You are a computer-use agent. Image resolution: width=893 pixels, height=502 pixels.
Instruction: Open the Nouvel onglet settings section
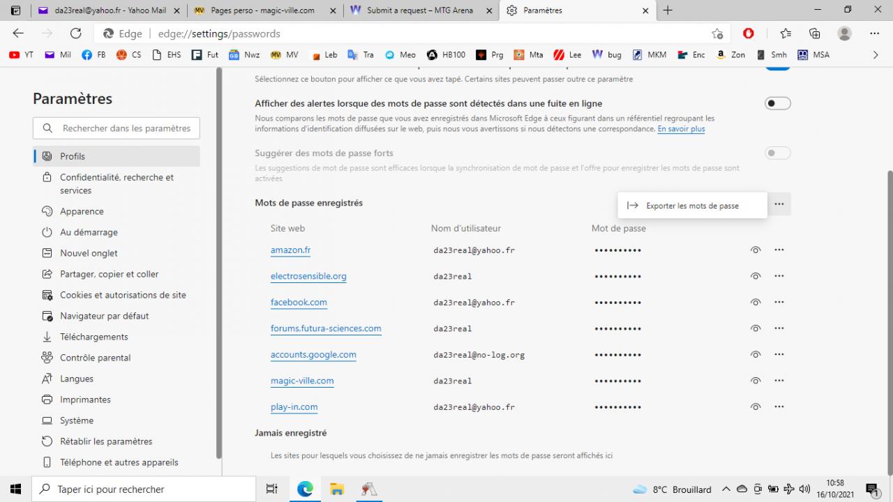click(x=117, y=253)
